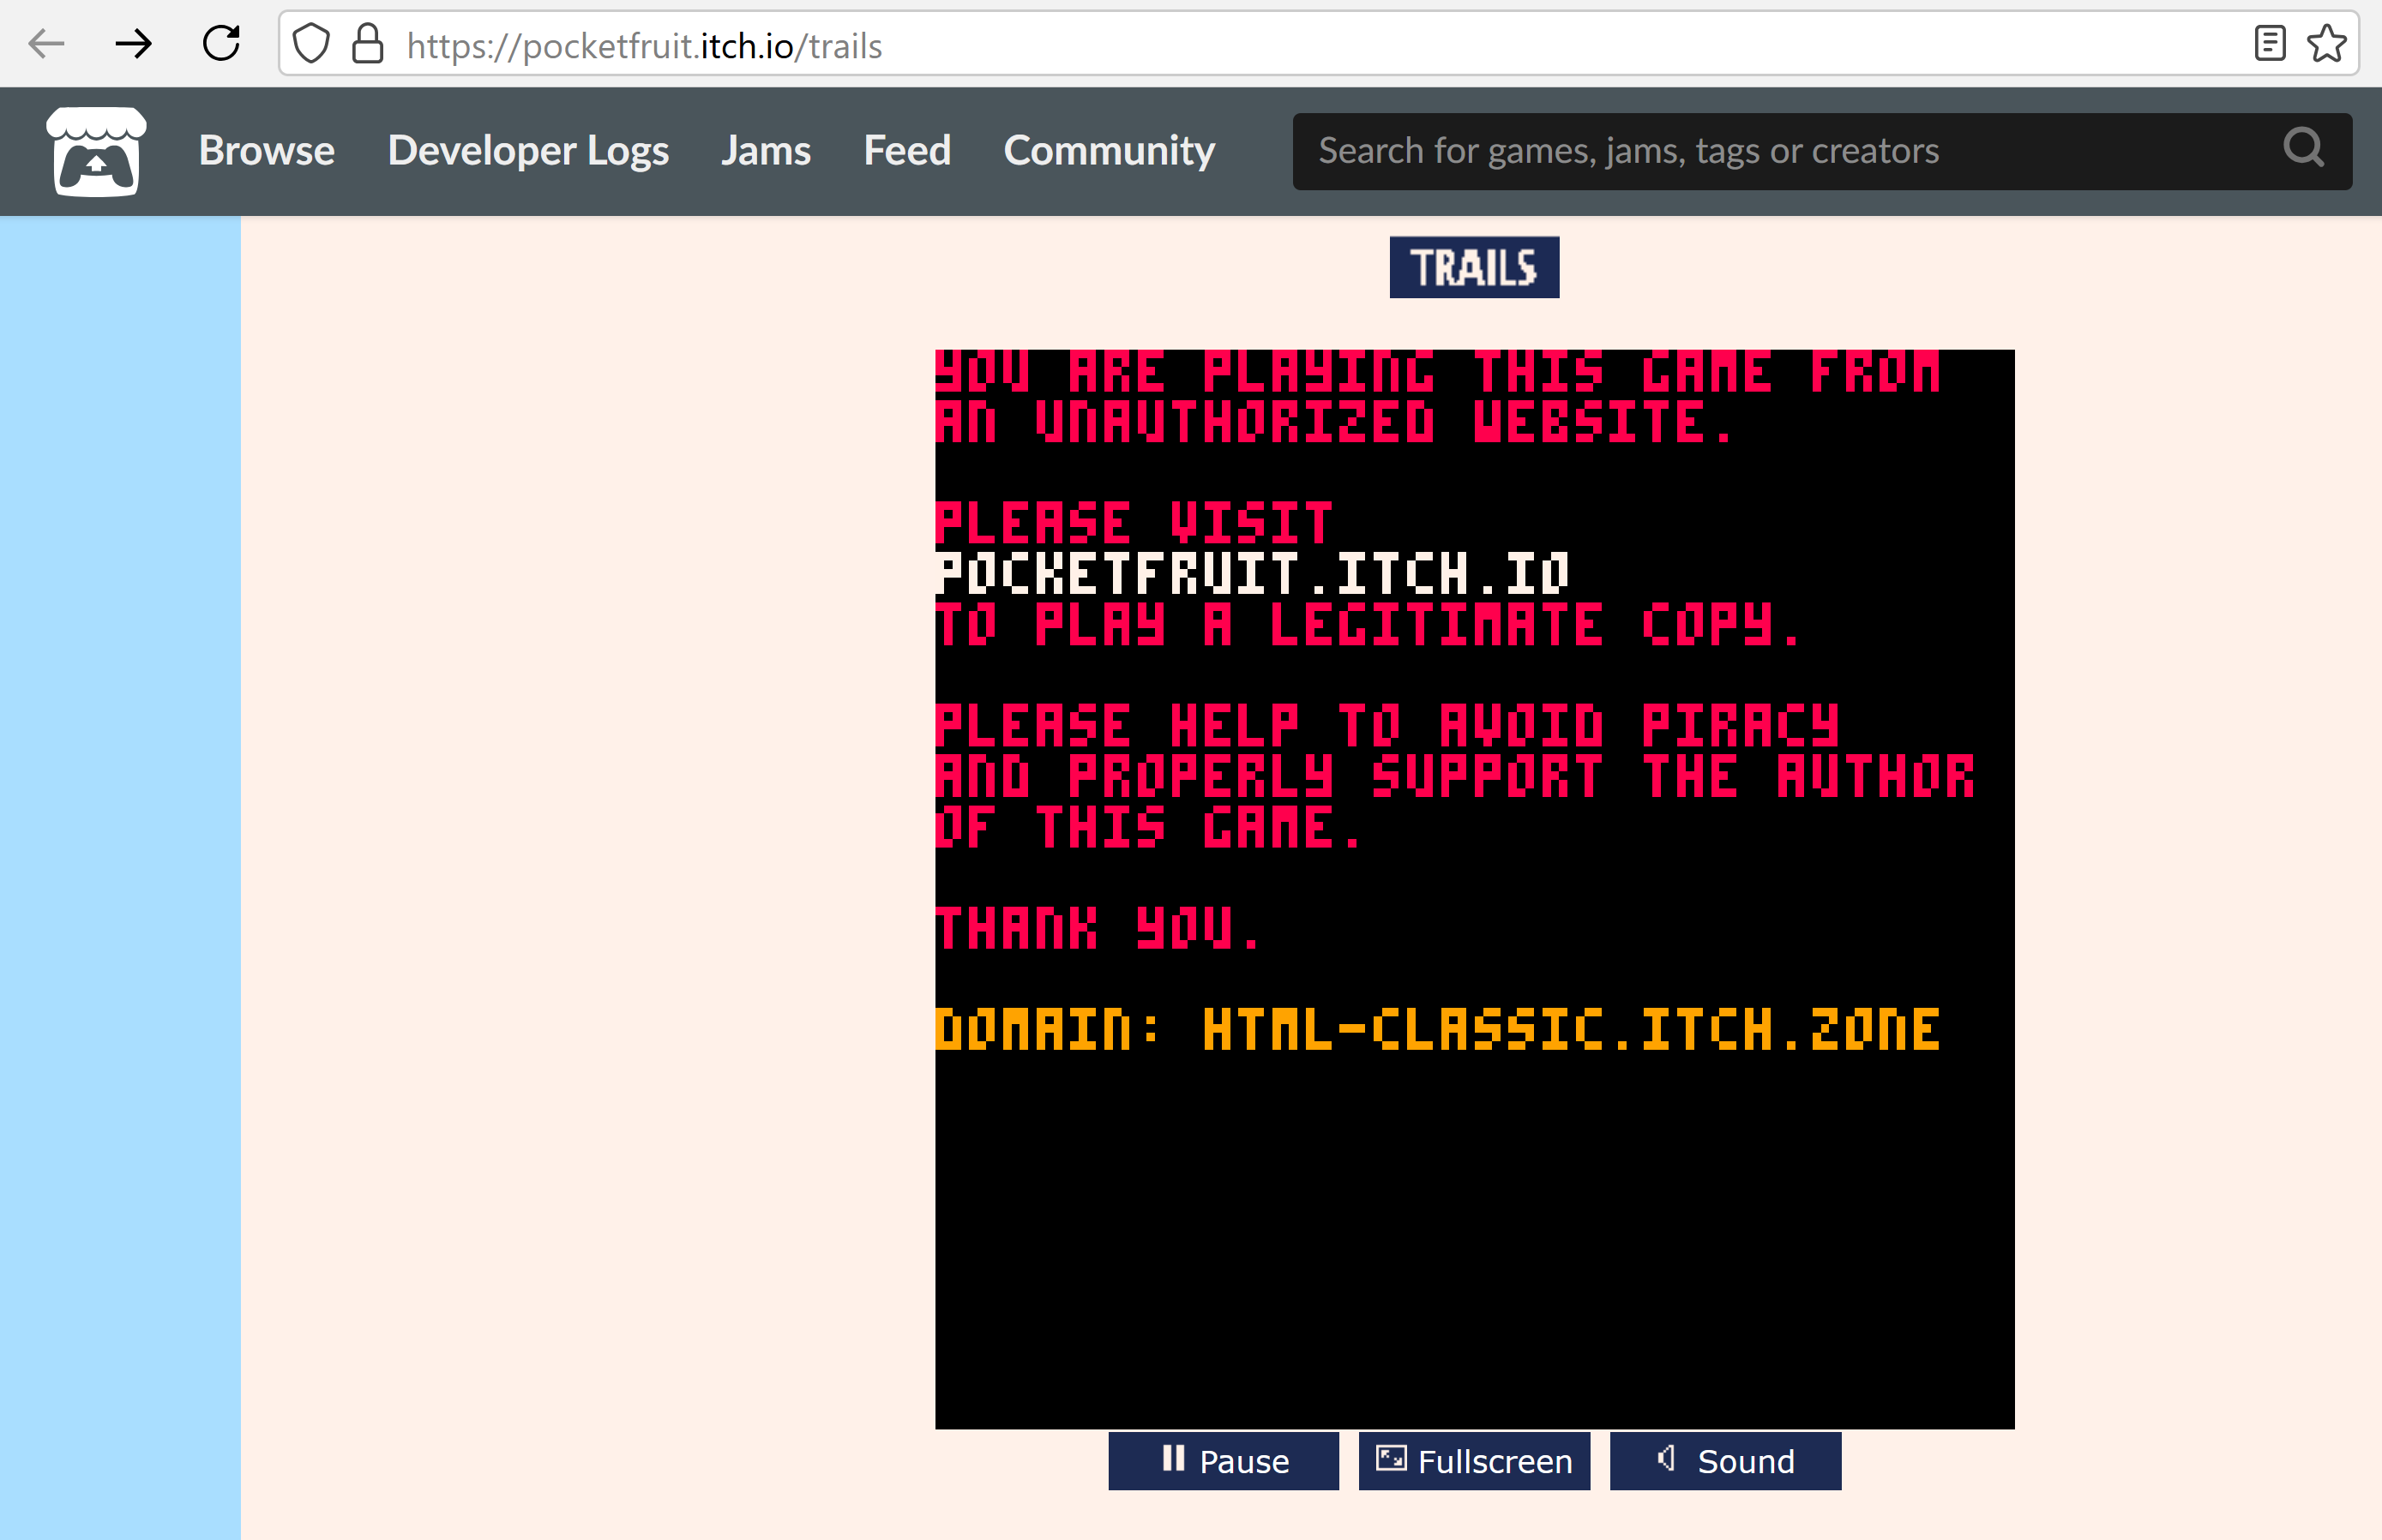Go to the Jams page
2382x1540 pixels.
[766, 151]
